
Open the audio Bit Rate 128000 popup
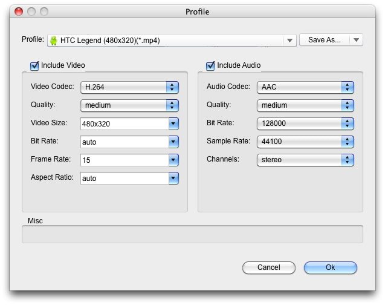pos(305,123)
